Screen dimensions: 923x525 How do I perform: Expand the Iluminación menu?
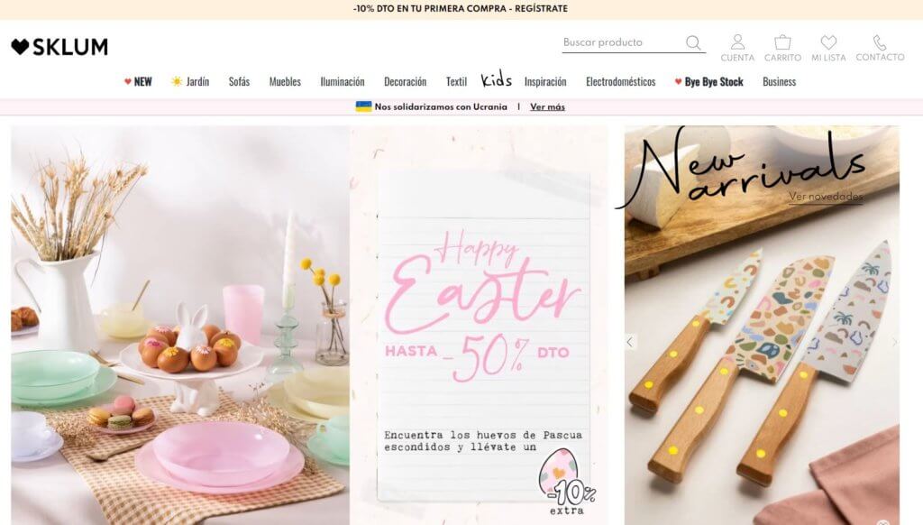(x=342, y=82)
